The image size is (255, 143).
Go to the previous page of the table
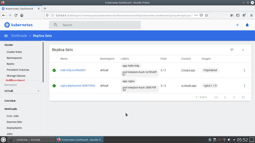[x=225, y=97]
